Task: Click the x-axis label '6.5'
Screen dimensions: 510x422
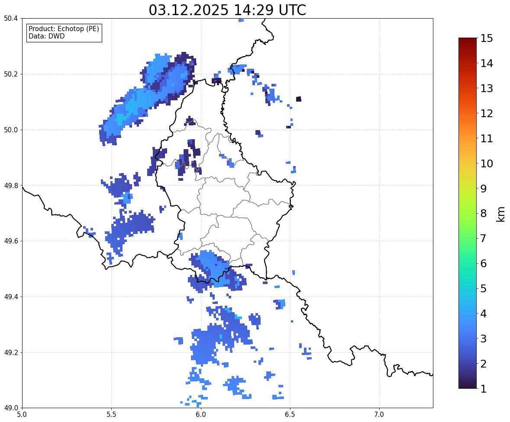Action: [x=290, y=415]
